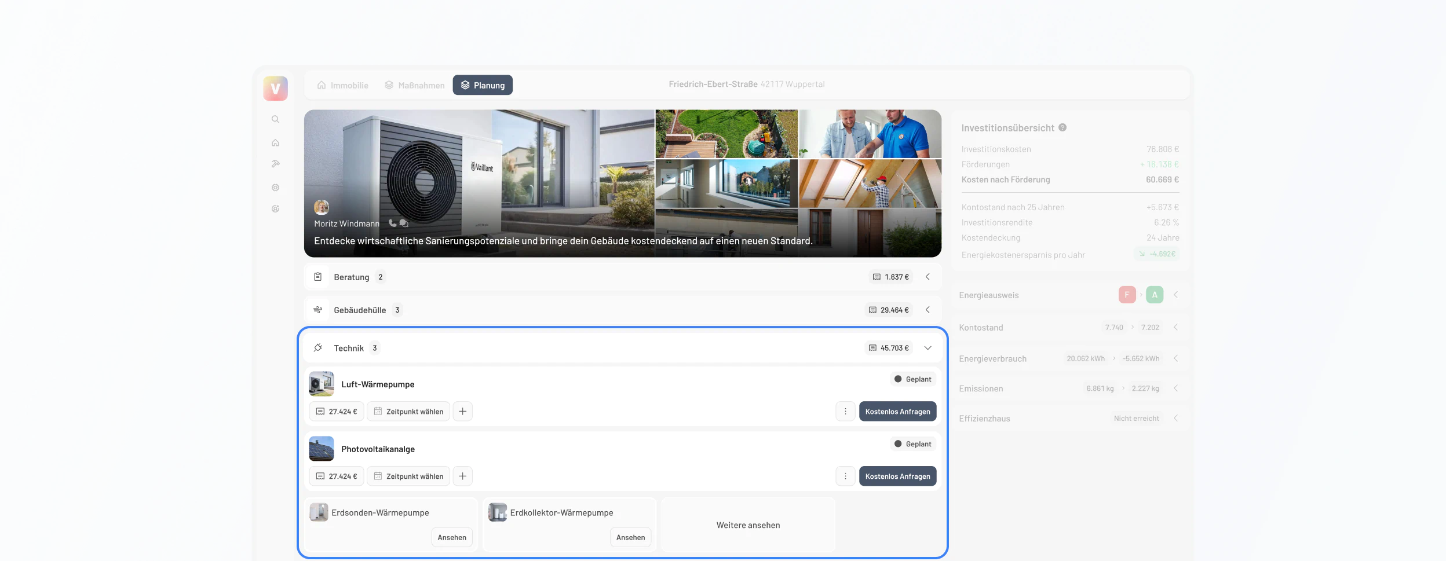1446x561 pixels.
Task: Open three-dot menu for Luft-Wärmepumpe
Action: [845, 412]
